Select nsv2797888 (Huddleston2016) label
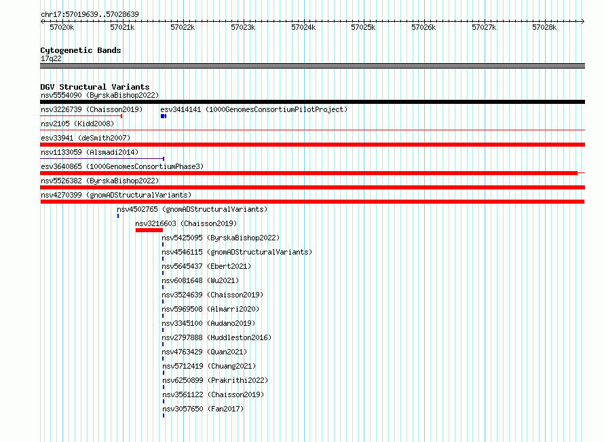 tap(216, 337)
